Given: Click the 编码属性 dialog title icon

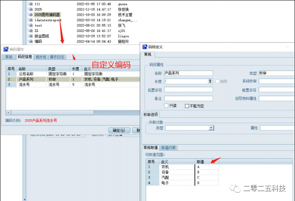Looking at the screenshot, I should 6,49.
